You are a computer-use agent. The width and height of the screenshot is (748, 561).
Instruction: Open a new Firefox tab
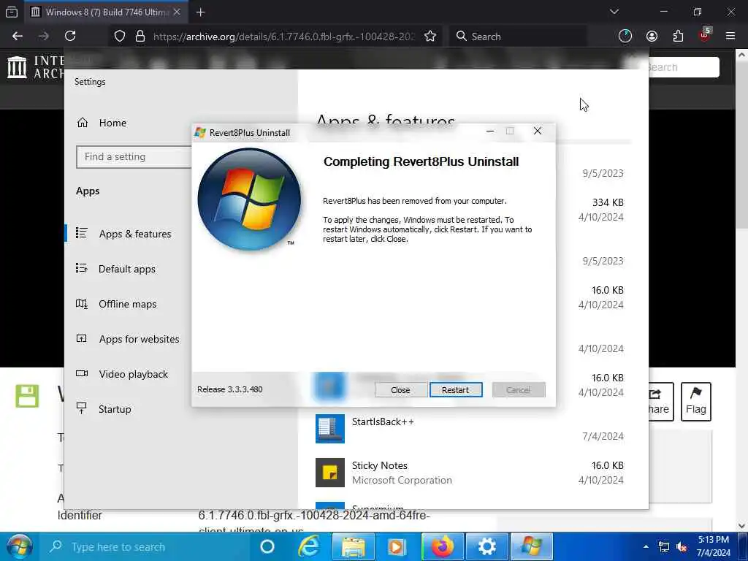[200, 12]
